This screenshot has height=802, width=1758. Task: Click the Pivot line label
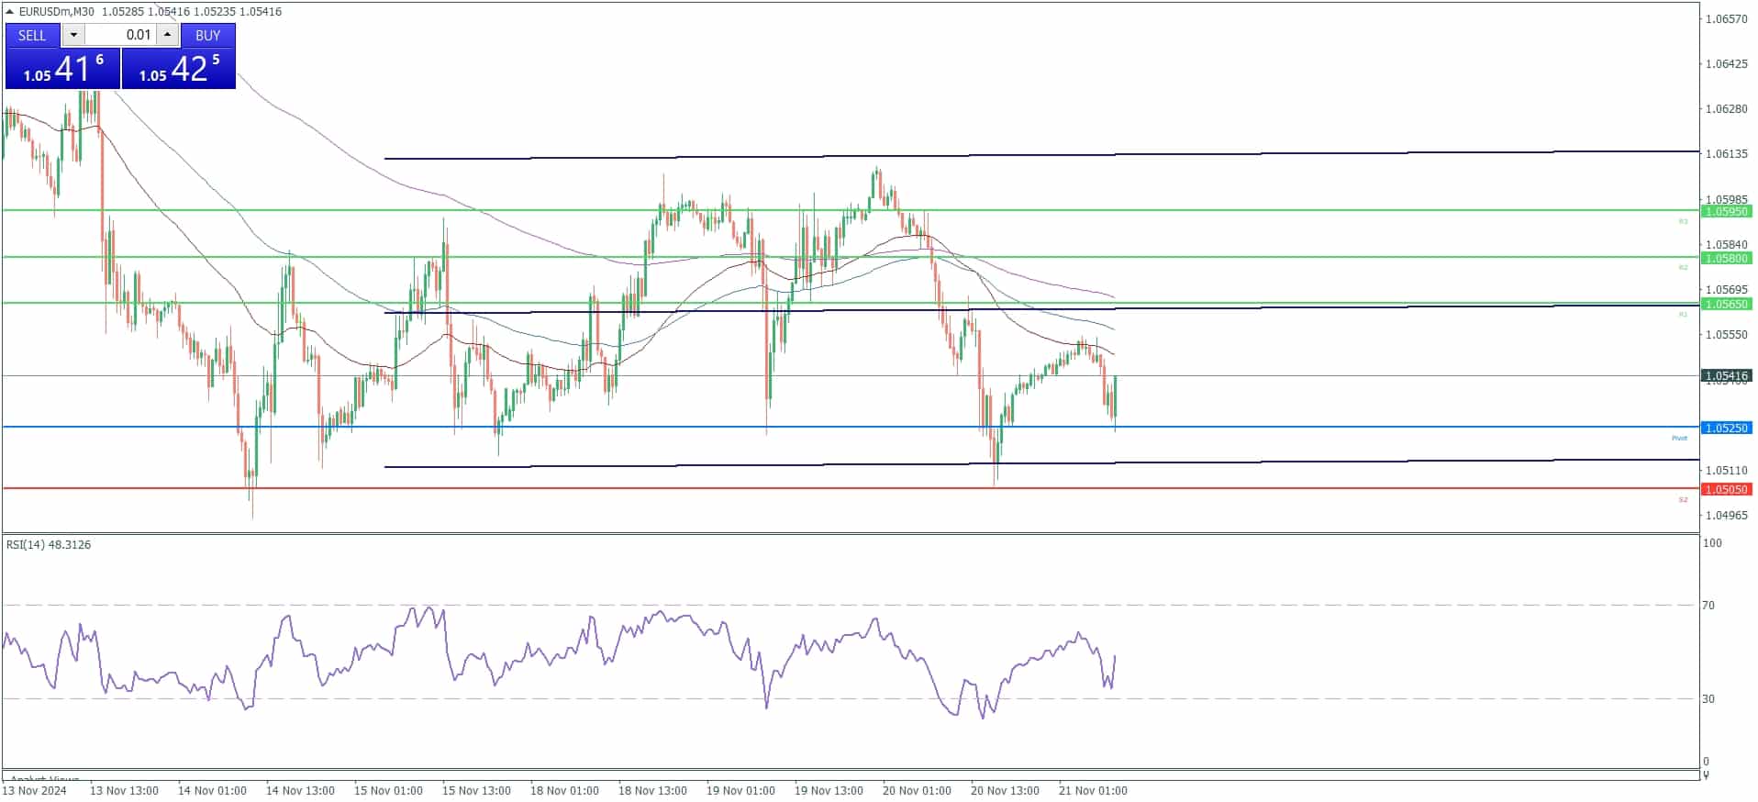click(x=1679, y=439)
